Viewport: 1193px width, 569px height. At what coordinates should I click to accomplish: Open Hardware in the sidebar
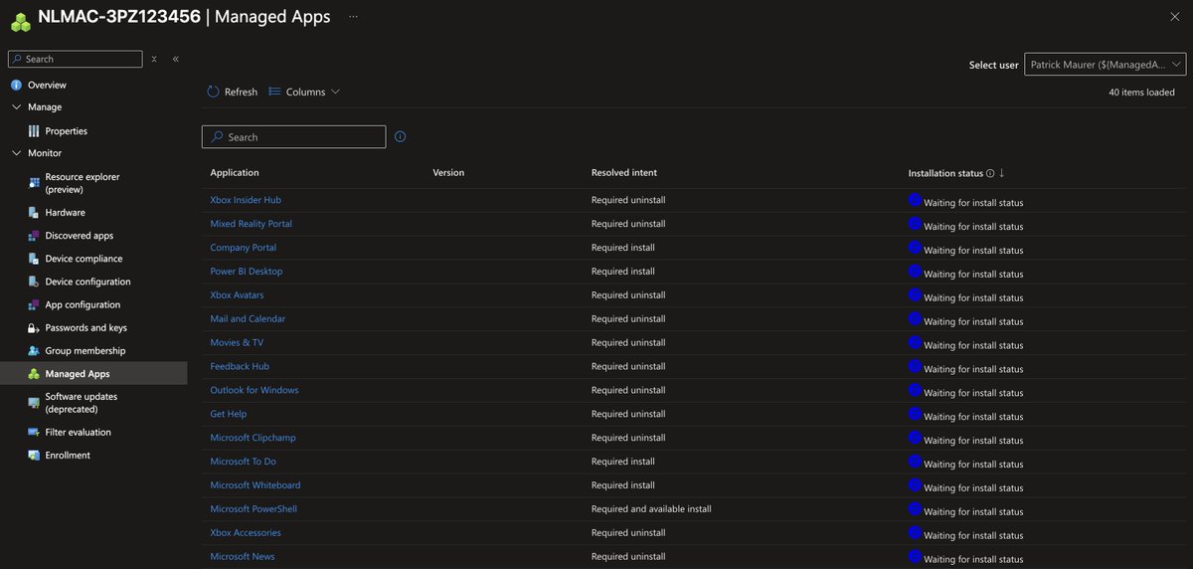66,213
